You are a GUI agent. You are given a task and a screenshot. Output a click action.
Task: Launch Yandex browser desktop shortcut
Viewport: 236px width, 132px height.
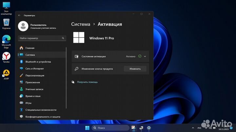(6, 58)
